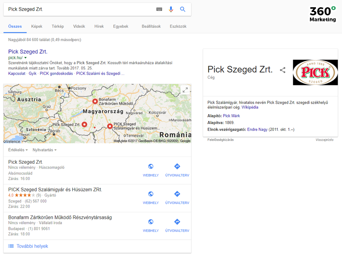Open the Pick Márk founder link
Image resolution: width=342 pixels, height=261 pixels.
point(231,116)
